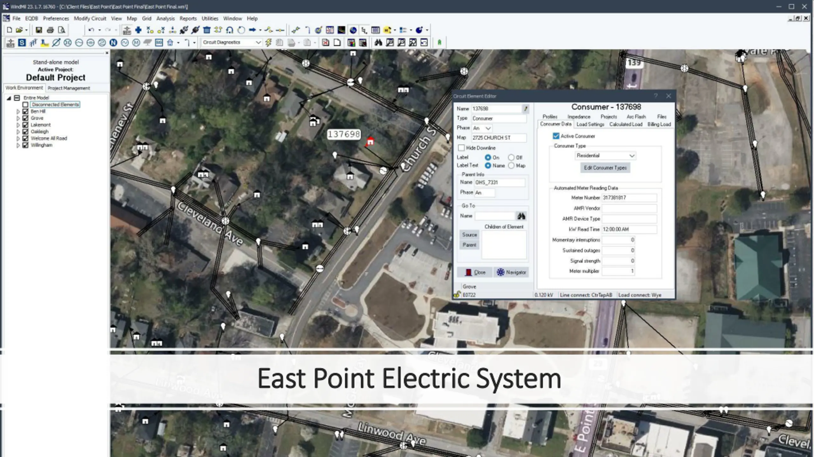Click the AMR Vendor input field

pyautogui.click(x=629, y=208)
